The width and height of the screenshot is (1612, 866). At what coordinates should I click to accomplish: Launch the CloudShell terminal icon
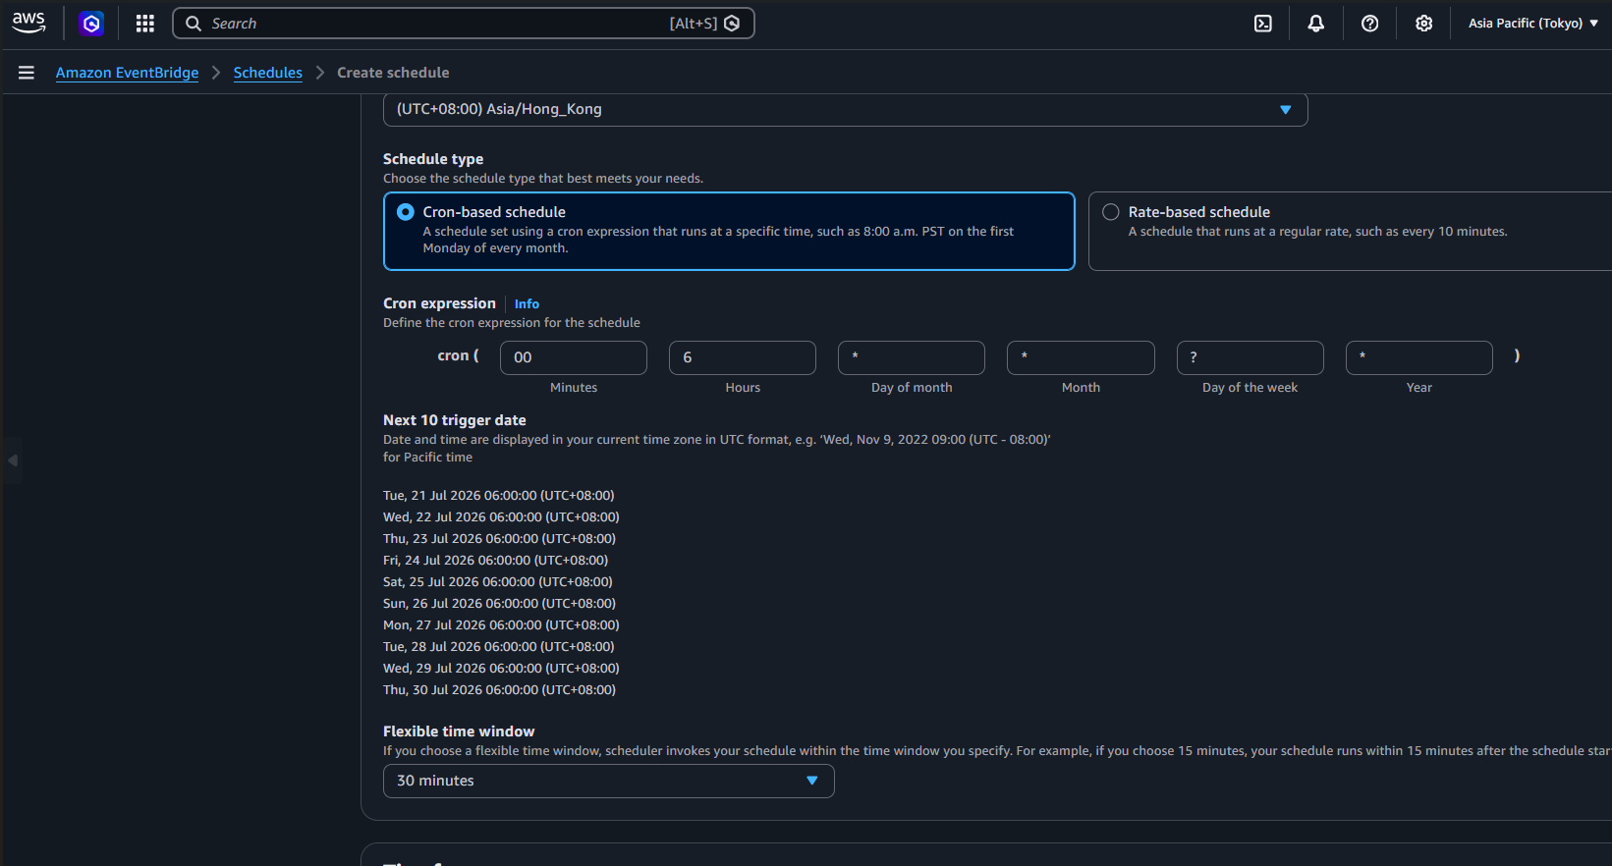point(1263,24)
